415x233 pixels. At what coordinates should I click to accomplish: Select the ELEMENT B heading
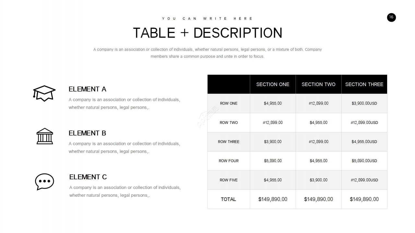tap(88, 133)
